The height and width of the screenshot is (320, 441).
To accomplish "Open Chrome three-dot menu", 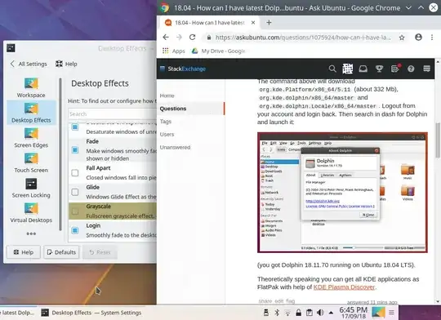I will (x=432, y=37).
